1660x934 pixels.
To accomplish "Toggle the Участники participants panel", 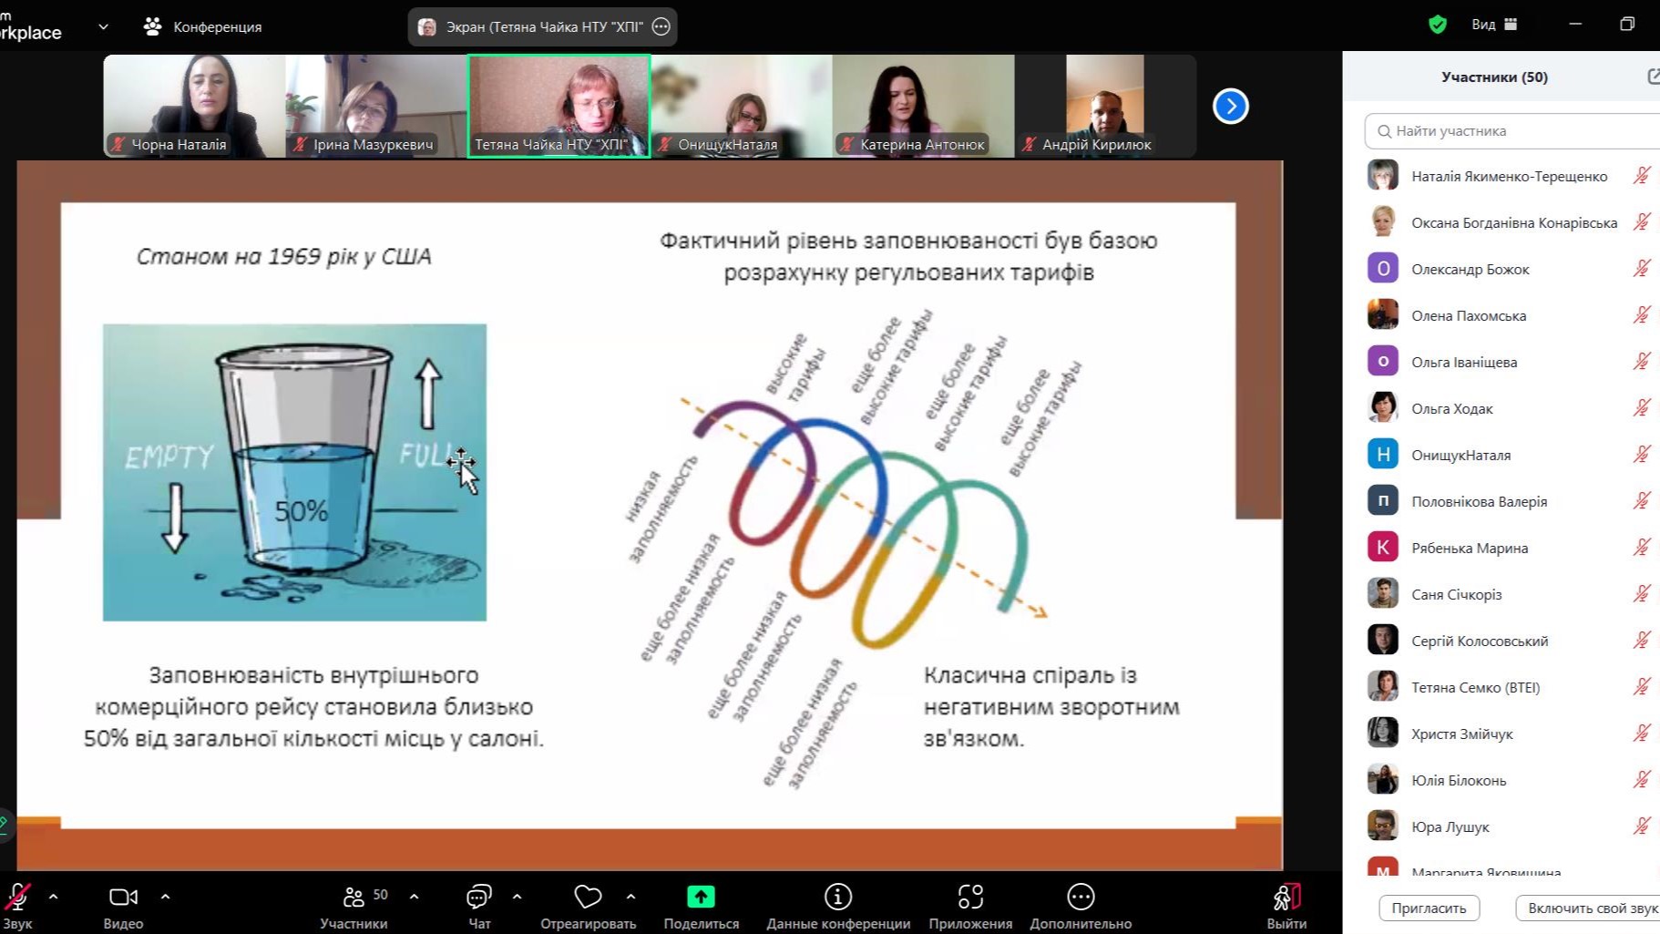I will coord(354,898).
